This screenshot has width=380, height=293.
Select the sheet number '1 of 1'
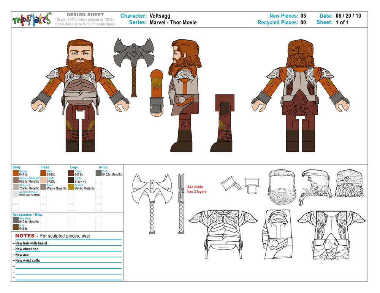tap(342, 22)
